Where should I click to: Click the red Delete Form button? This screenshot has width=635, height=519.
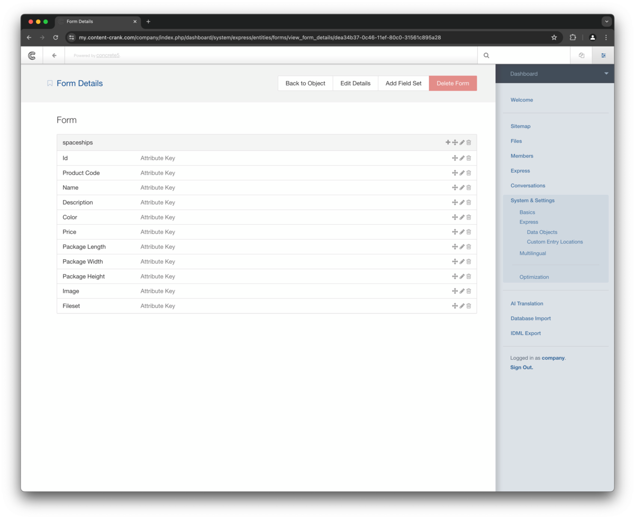[x=453, y=83]
